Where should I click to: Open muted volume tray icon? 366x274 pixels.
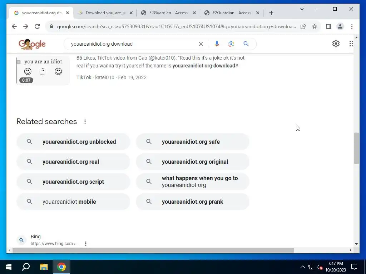click(x=320, y=267)
